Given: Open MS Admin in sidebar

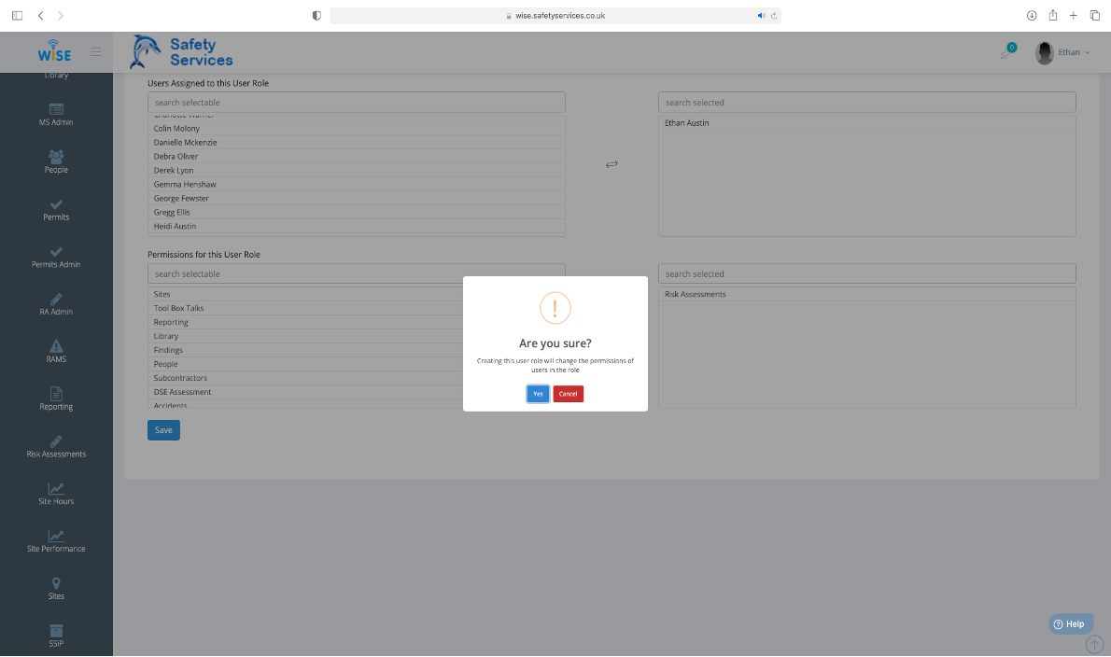Looking at the screenshot, I should (x=56, y=115).
